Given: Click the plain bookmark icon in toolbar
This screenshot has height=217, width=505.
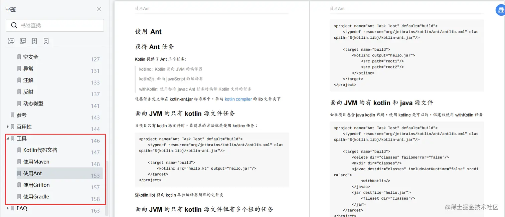Looking at the screenshot, I should [x=46, y=41].
